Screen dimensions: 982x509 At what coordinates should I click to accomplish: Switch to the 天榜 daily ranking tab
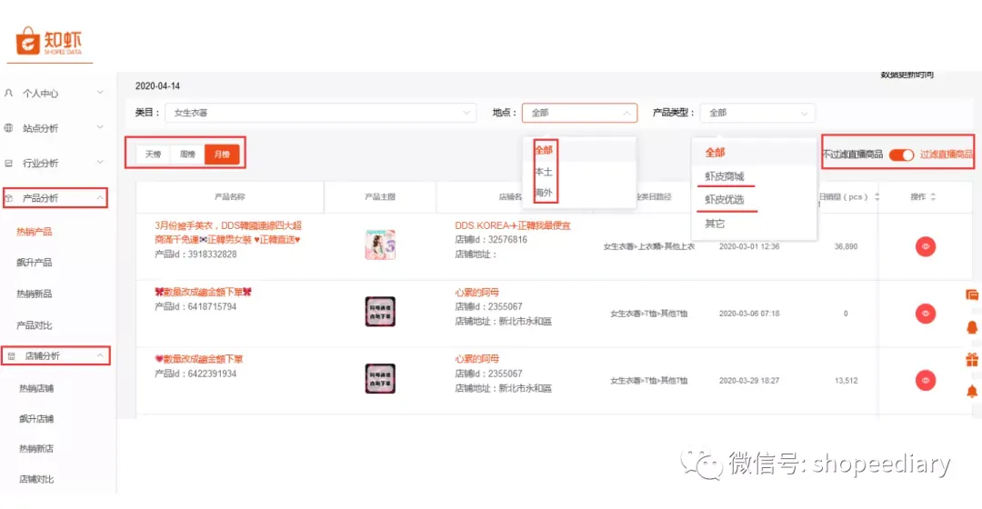154,154
